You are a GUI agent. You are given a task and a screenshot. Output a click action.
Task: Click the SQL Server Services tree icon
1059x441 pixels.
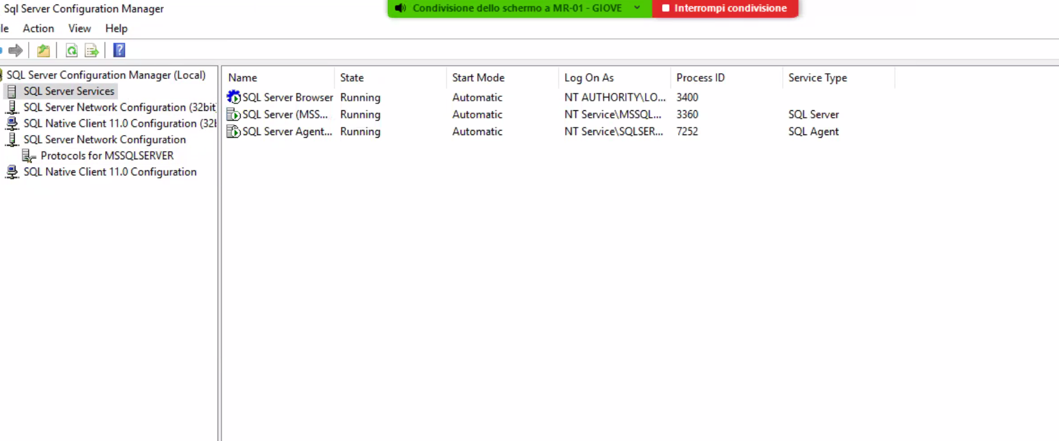[x=11, y=91]
